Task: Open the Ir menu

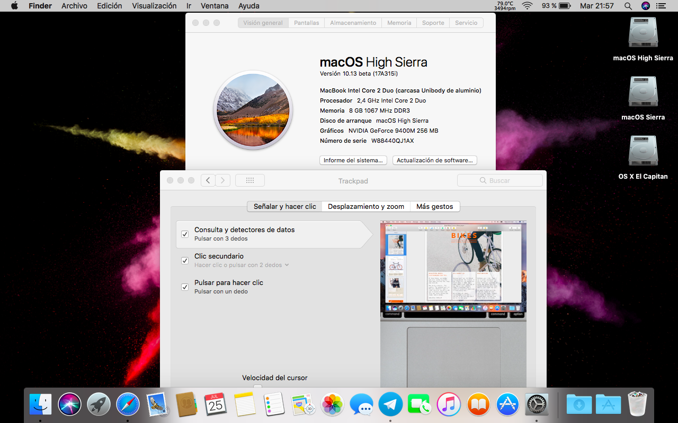Action: [189, 6]
